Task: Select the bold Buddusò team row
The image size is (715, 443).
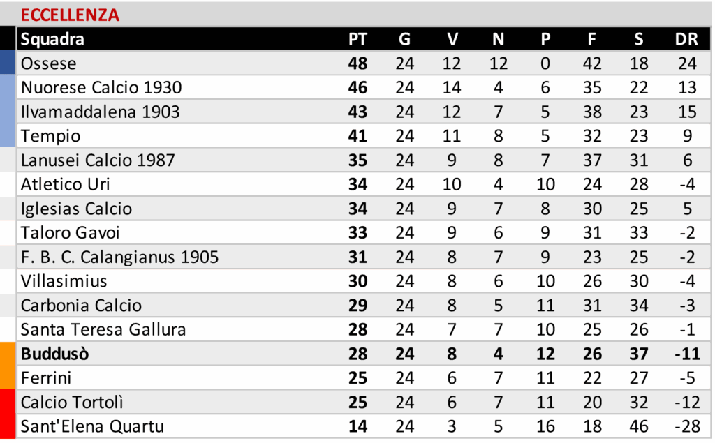Action: tap(55, 354)
